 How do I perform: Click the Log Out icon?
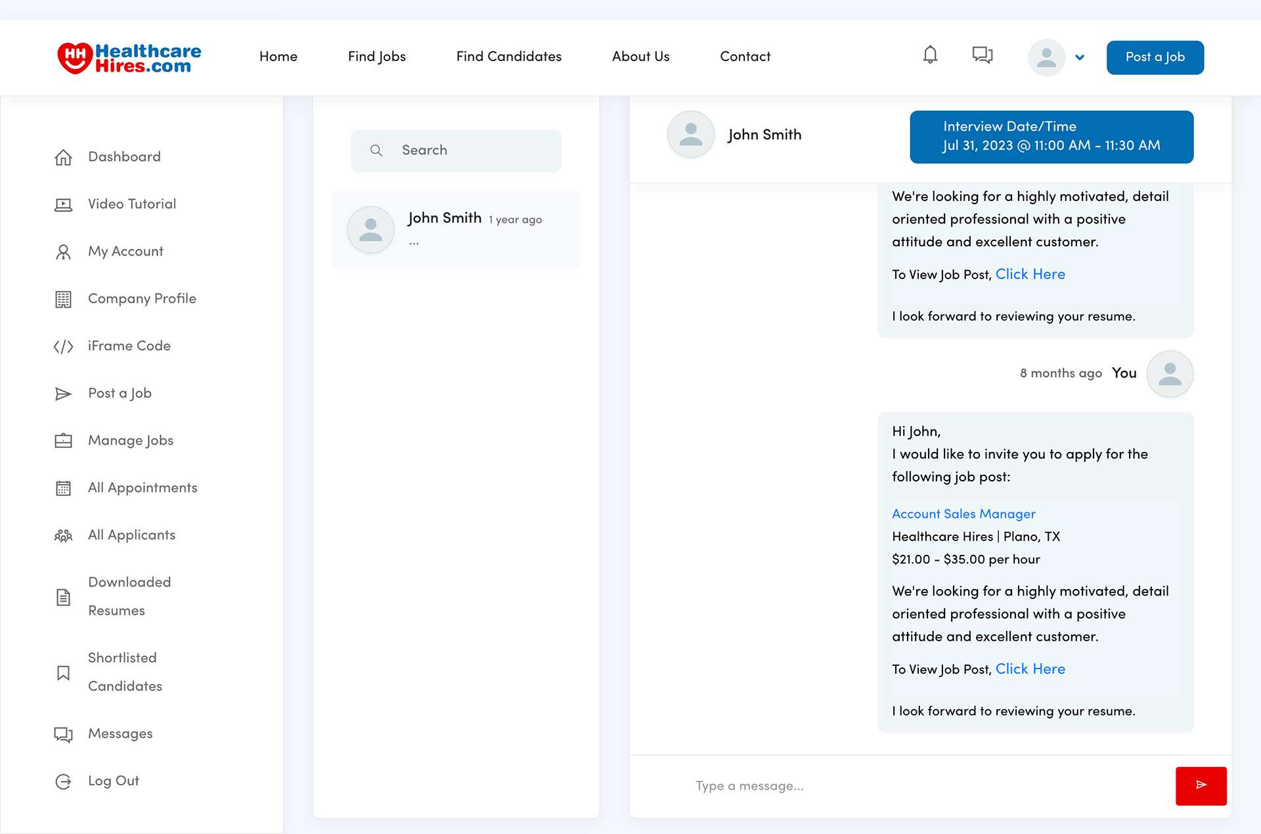[x=63, y=781]
